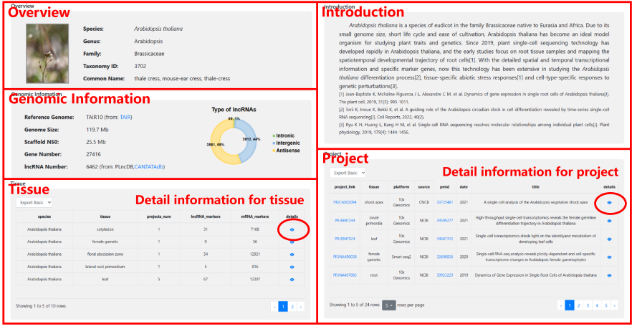Image resolution: width=632 pixels, height=329 pixels.
Task: Open details for lateral root primordium row
Action: pos(292,267)
